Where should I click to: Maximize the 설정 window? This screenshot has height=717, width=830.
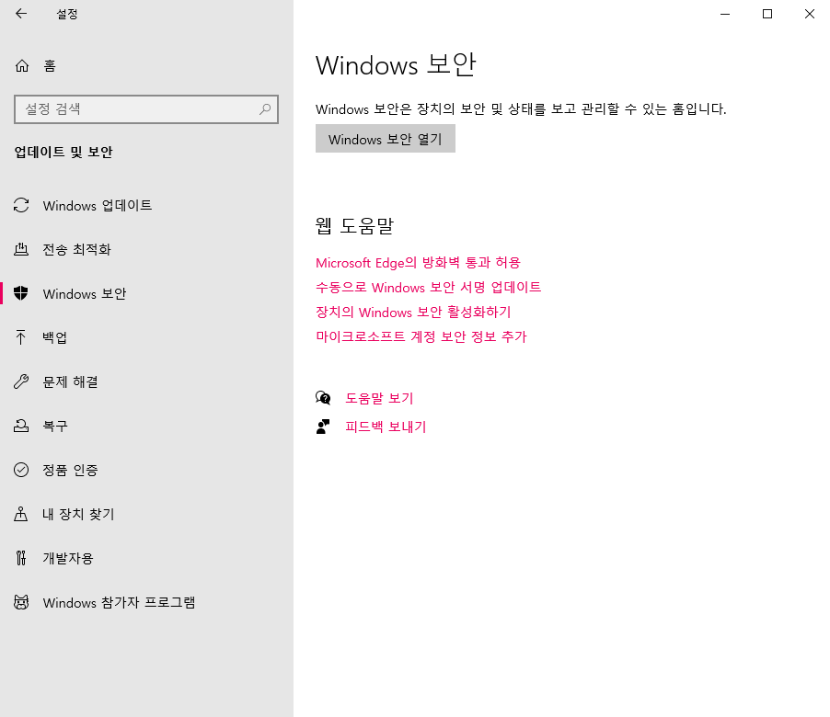[767, 14]
